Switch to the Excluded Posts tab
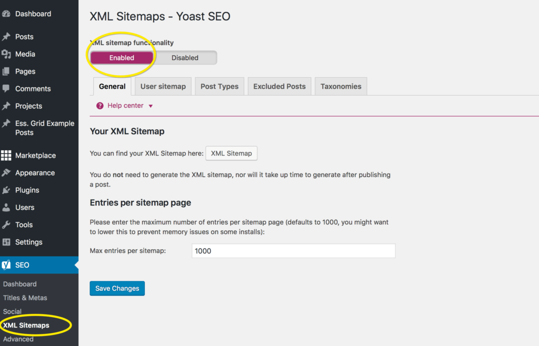Screen dimensions: 539x346 [x=280, y=86]
